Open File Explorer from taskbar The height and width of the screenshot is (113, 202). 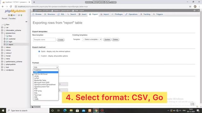71,110
